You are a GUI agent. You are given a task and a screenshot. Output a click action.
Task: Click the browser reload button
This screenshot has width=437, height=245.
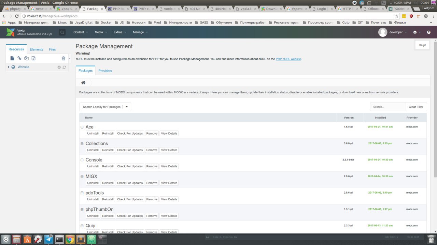17,16
